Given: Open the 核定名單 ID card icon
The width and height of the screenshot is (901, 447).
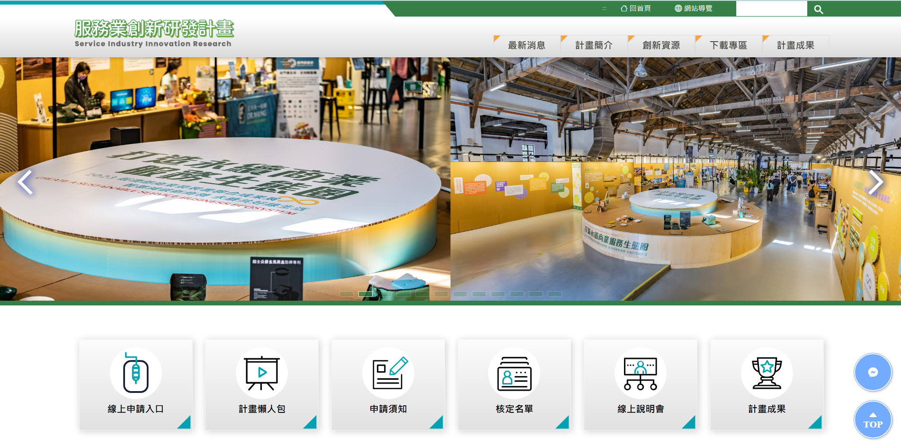Looking at the screenshot, I should 514,374.
